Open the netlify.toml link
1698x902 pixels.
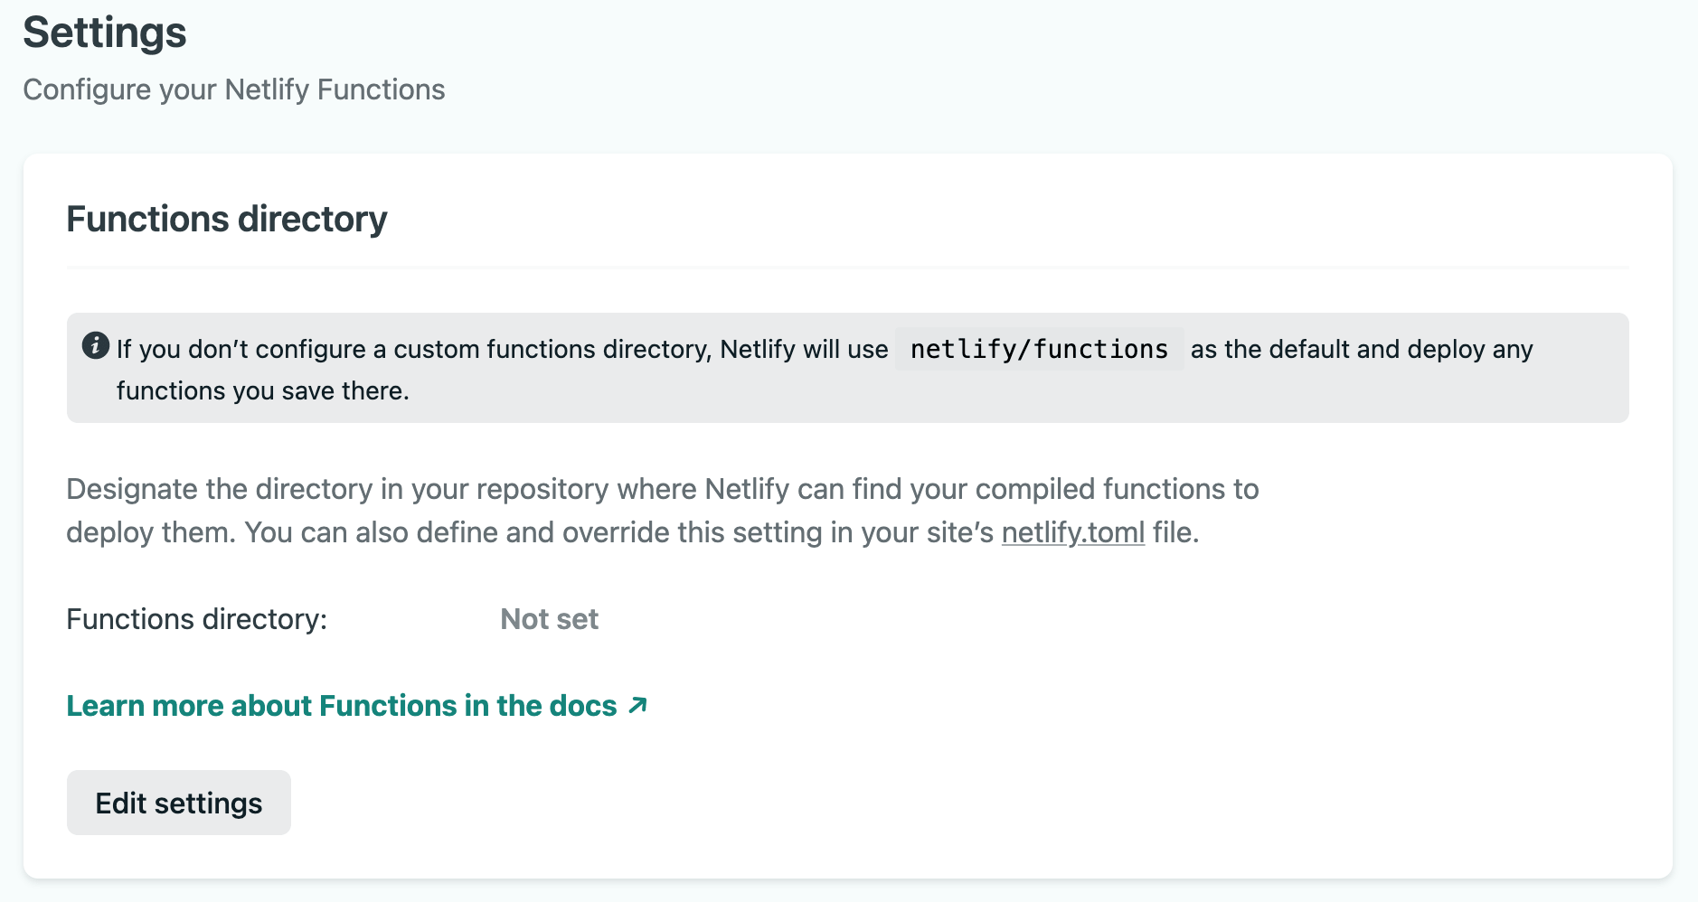point(1072,532)
